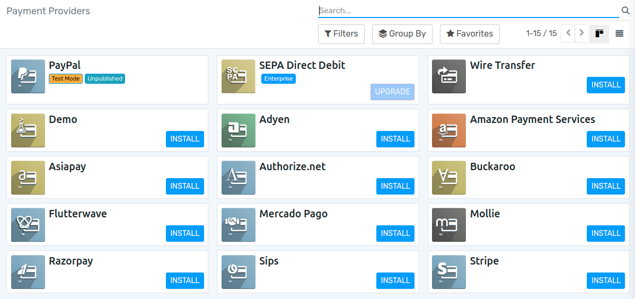Click the 1-15 / 15 pager counter

click(x=542, y=33)
